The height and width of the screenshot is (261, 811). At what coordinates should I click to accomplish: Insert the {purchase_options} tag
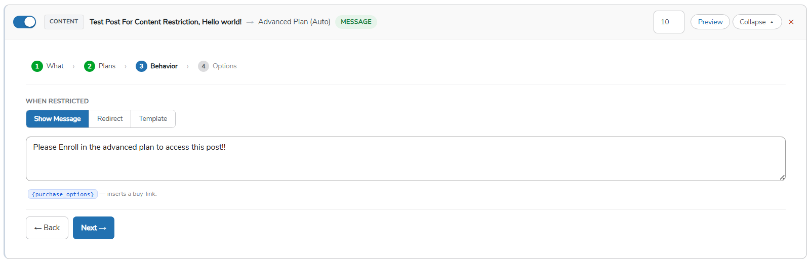click(63, 194)
